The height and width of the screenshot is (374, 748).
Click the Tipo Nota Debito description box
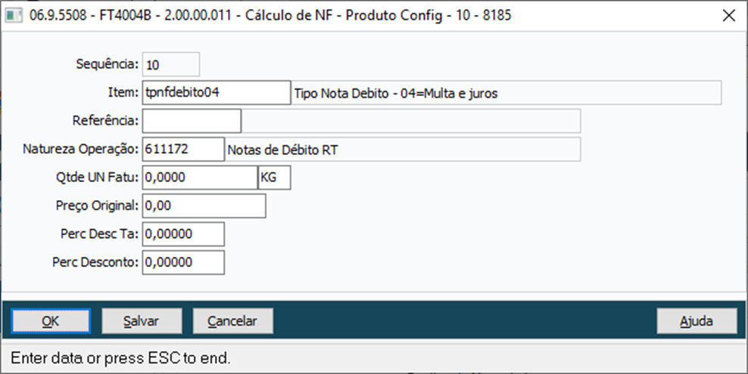pos(506,93)
